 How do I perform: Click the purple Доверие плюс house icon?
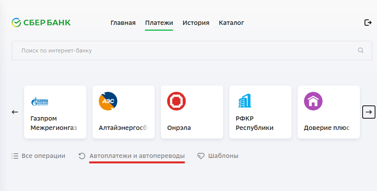point(313,101)
